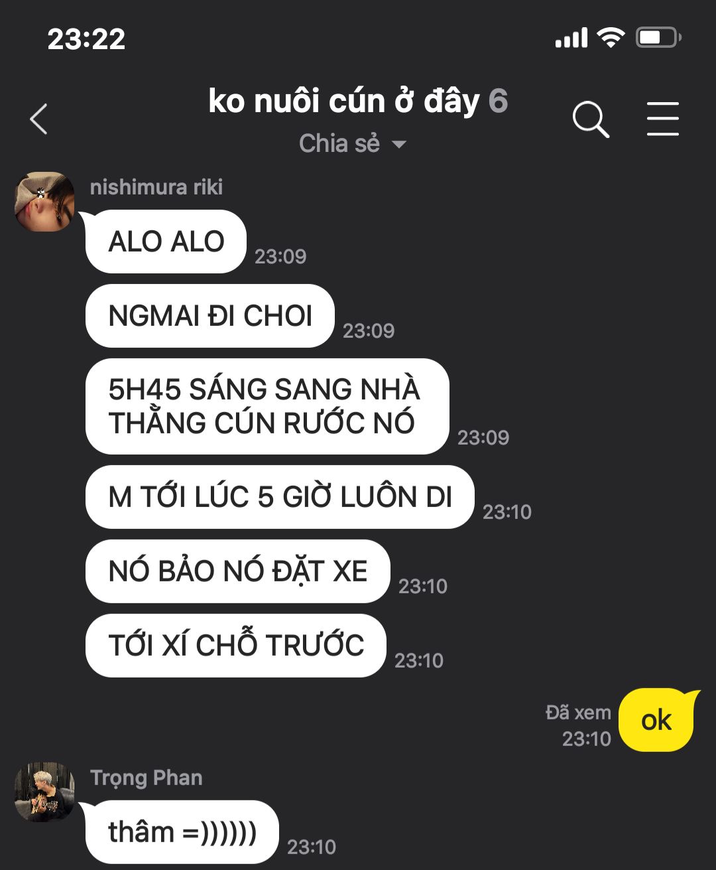
Task: Tap the Wi-Fi status icon
Action: pyautogui.click(x=610, y=37)
